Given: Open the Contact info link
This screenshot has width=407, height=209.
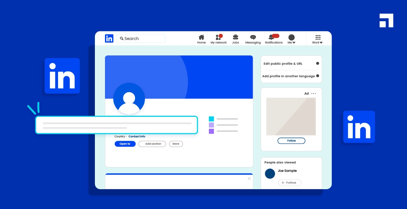Looking at the screenshot, I should click(x=137, y=137).
